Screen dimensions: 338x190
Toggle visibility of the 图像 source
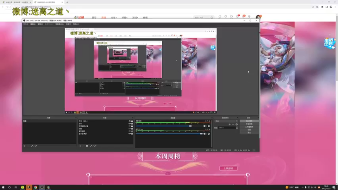[x=130, y=129]
